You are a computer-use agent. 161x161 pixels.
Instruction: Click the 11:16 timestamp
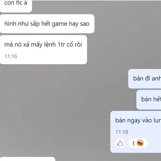point(11,56)
